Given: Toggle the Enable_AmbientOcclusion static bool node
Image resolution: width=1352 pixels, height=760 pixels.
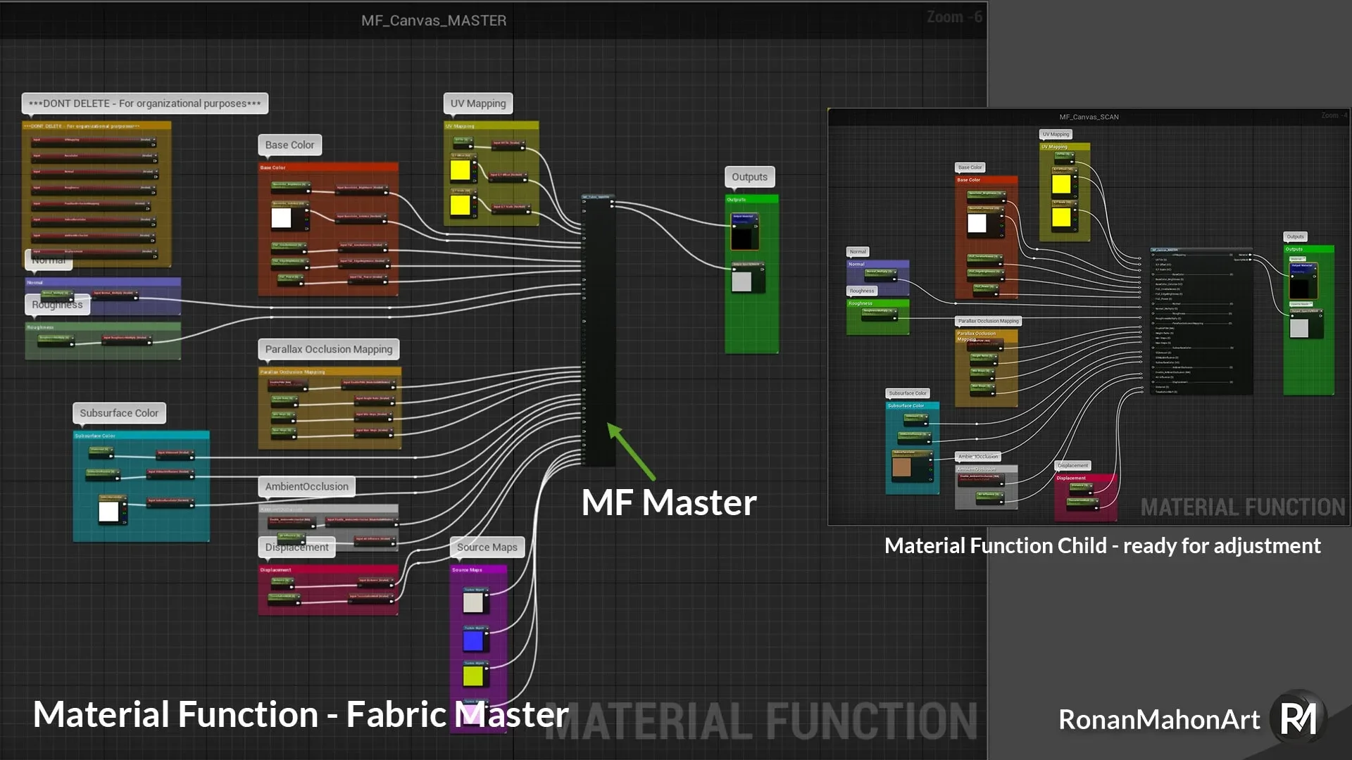Looking at the screenshot, I should click(290, 522).
